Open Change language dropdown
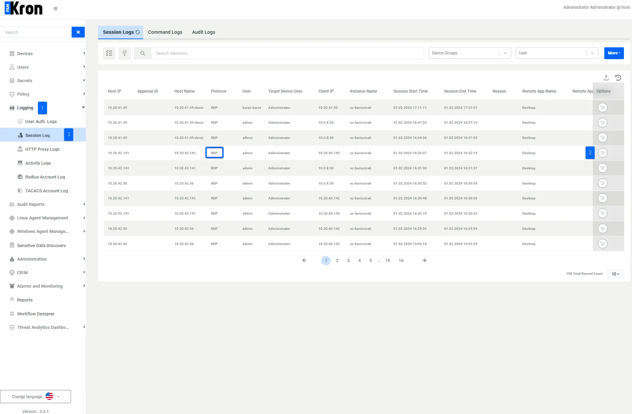This screenshot has height=414, width=632. [35, 396]
